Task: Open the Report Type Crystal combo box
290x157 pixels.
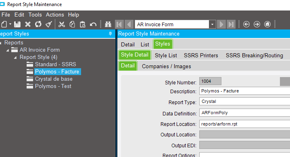Action: 244,101
